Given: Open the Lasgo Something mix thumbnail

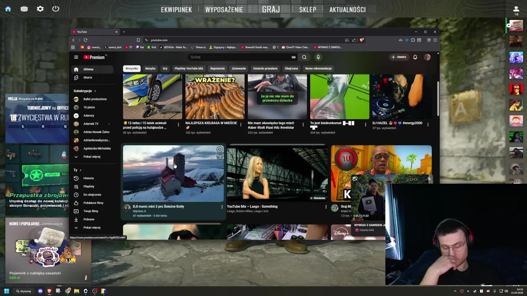Looking at the screenshot, I should coord(277,173).
